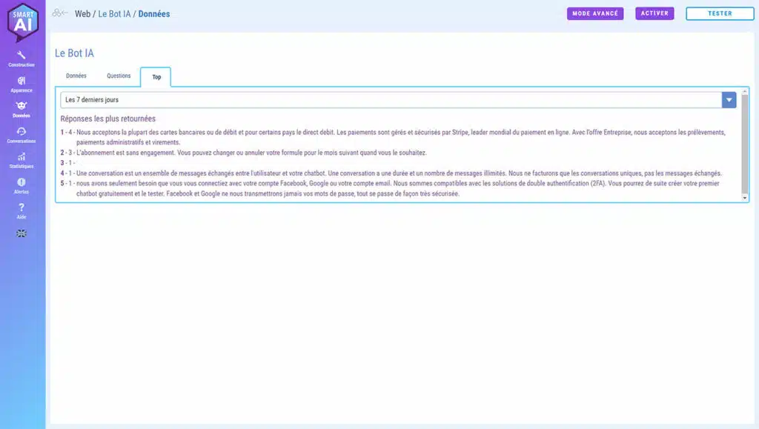Open Conversations in the sidebar

click(x=21, y=135)
